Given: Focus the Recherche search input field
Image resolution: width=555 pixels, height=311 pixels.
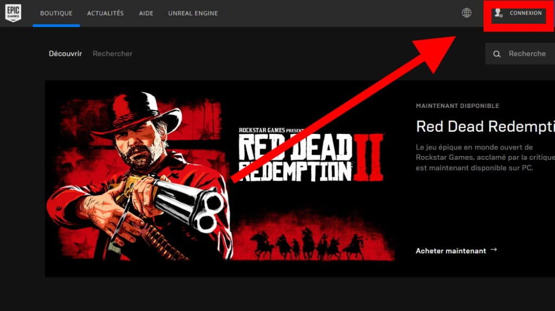Looking at the screenshot, I should click(527, 54).
